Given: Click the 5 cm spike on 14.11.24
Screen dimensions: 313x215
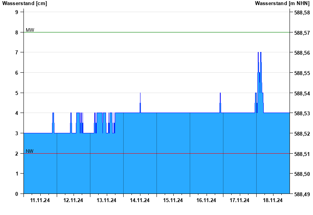Looking at the screenshot, I should click(140, 103).
